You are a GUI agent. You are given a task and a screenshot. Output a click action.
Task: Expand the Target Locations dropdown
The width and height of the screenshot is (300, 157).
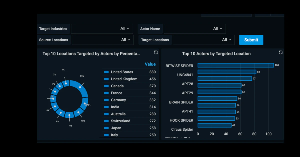204,40
